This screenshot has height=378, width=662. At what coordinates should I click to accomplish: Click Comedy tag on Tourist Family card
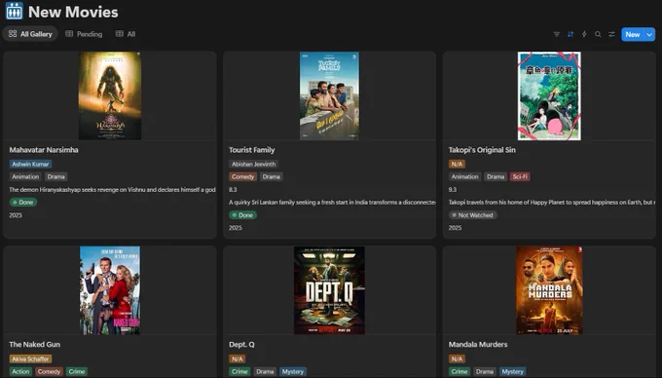[242, 176]
